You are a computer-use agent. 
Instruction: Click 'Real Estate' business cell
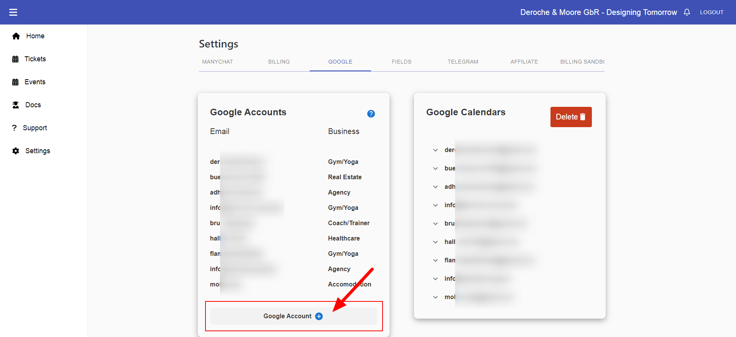click(x=345, y=177)
